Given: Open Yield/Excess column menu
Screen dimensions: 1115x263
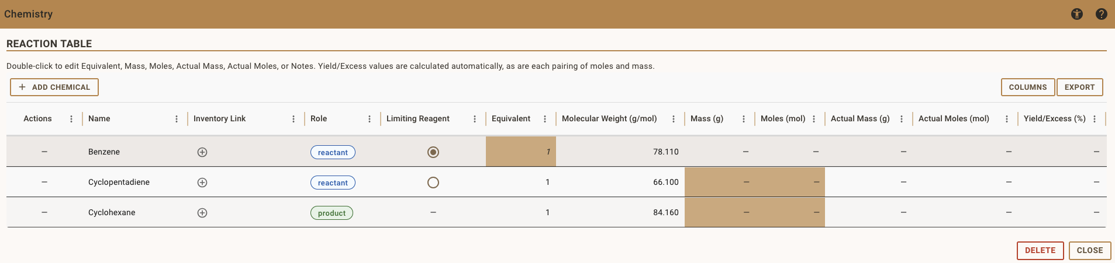Looking at the screenshot, I should pyautogui.click(x=1095, y=119).
